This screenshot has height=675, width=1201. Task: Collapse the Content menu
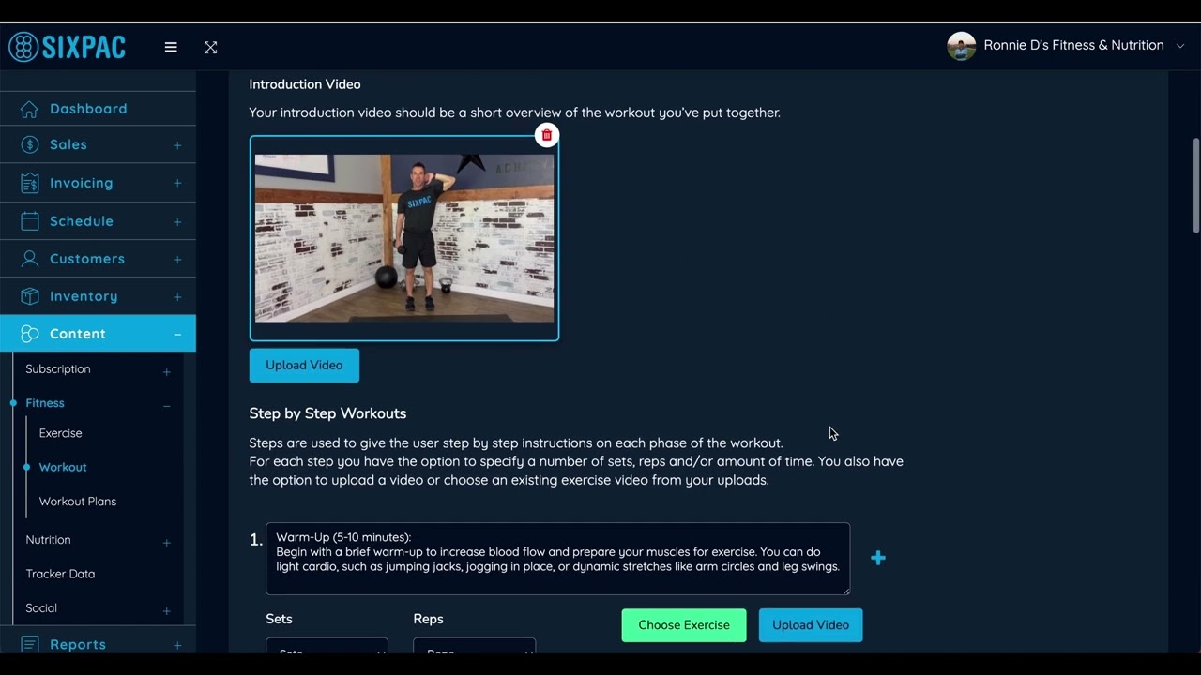coord(177,335)
